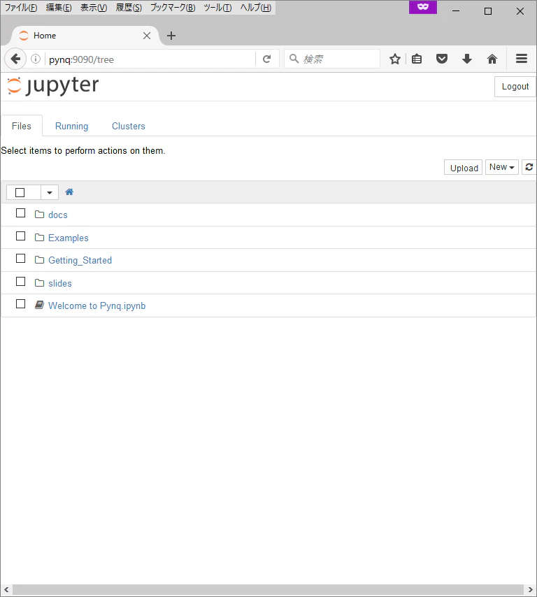Click the private browsing mask icon
The image size is (537, 597).
[423, 7]
